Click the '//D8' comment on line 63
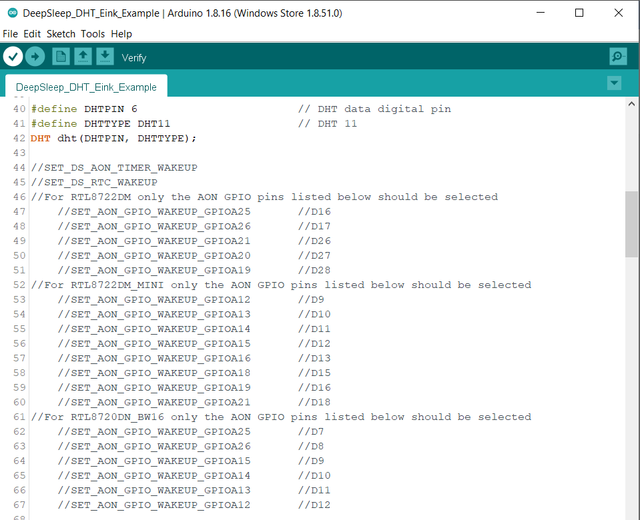Screen dimensions: 640x520 tap(311, 447)
